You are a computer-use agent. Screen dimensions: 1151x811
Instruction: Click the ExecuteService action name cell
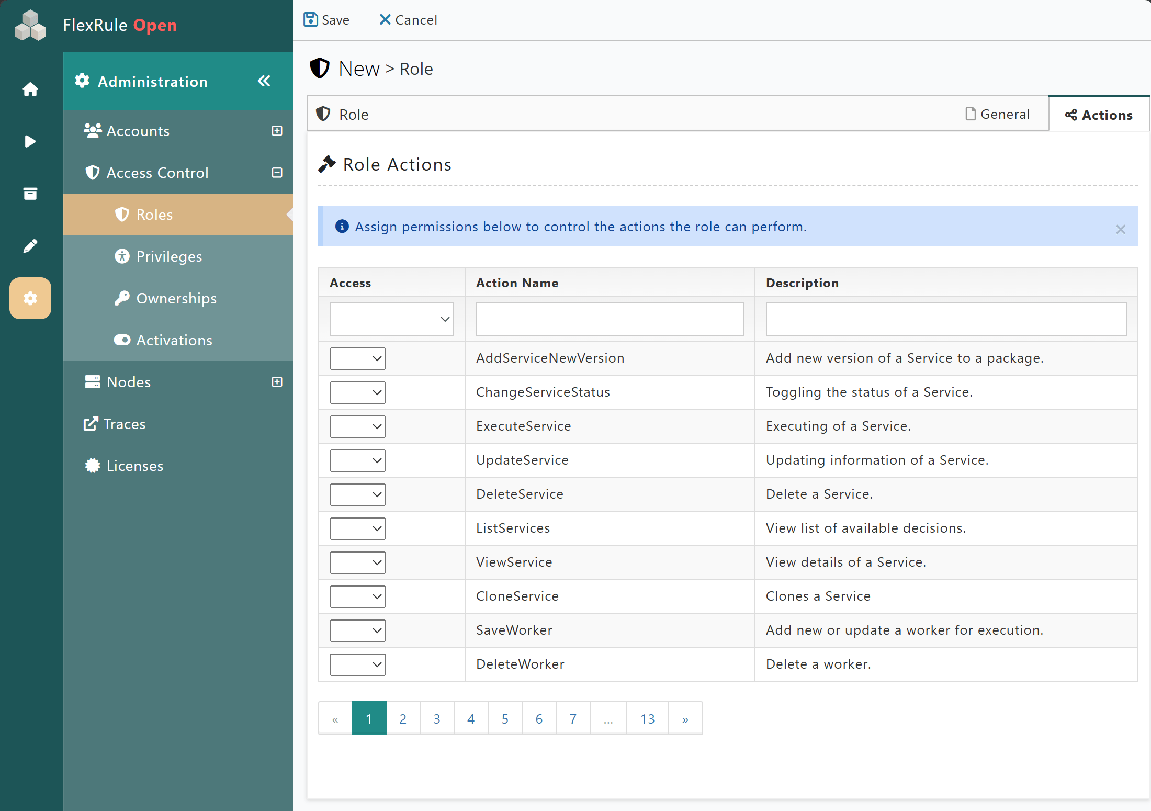[610, 426]
